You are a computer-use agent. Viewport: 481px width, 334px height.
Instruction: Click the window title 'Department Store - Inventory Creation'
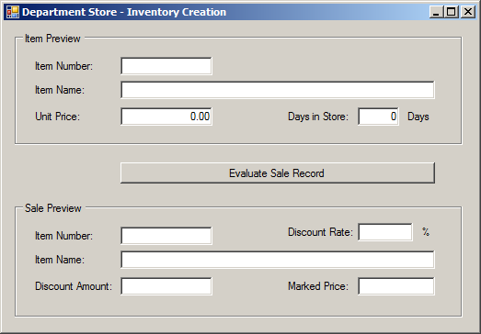(124, 12)
